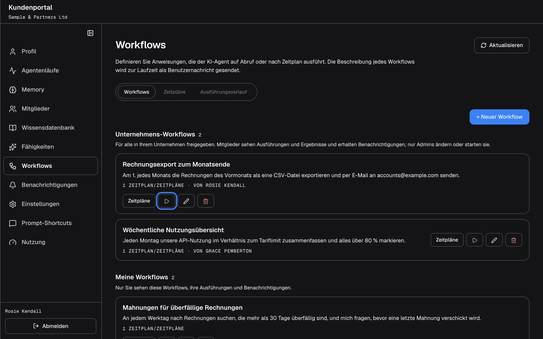Go to Fähigkeiten
Screen dimensions: 543x339
pyautogui.click(x=51, y=147)
